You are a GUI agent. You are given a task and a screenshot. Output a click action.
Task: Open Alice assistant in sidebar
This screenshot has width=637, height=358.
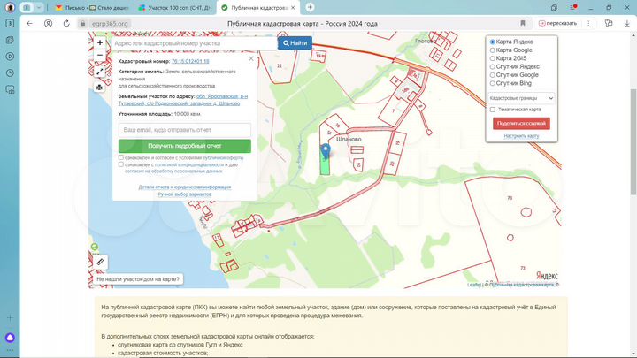click(x=10, y=338)
